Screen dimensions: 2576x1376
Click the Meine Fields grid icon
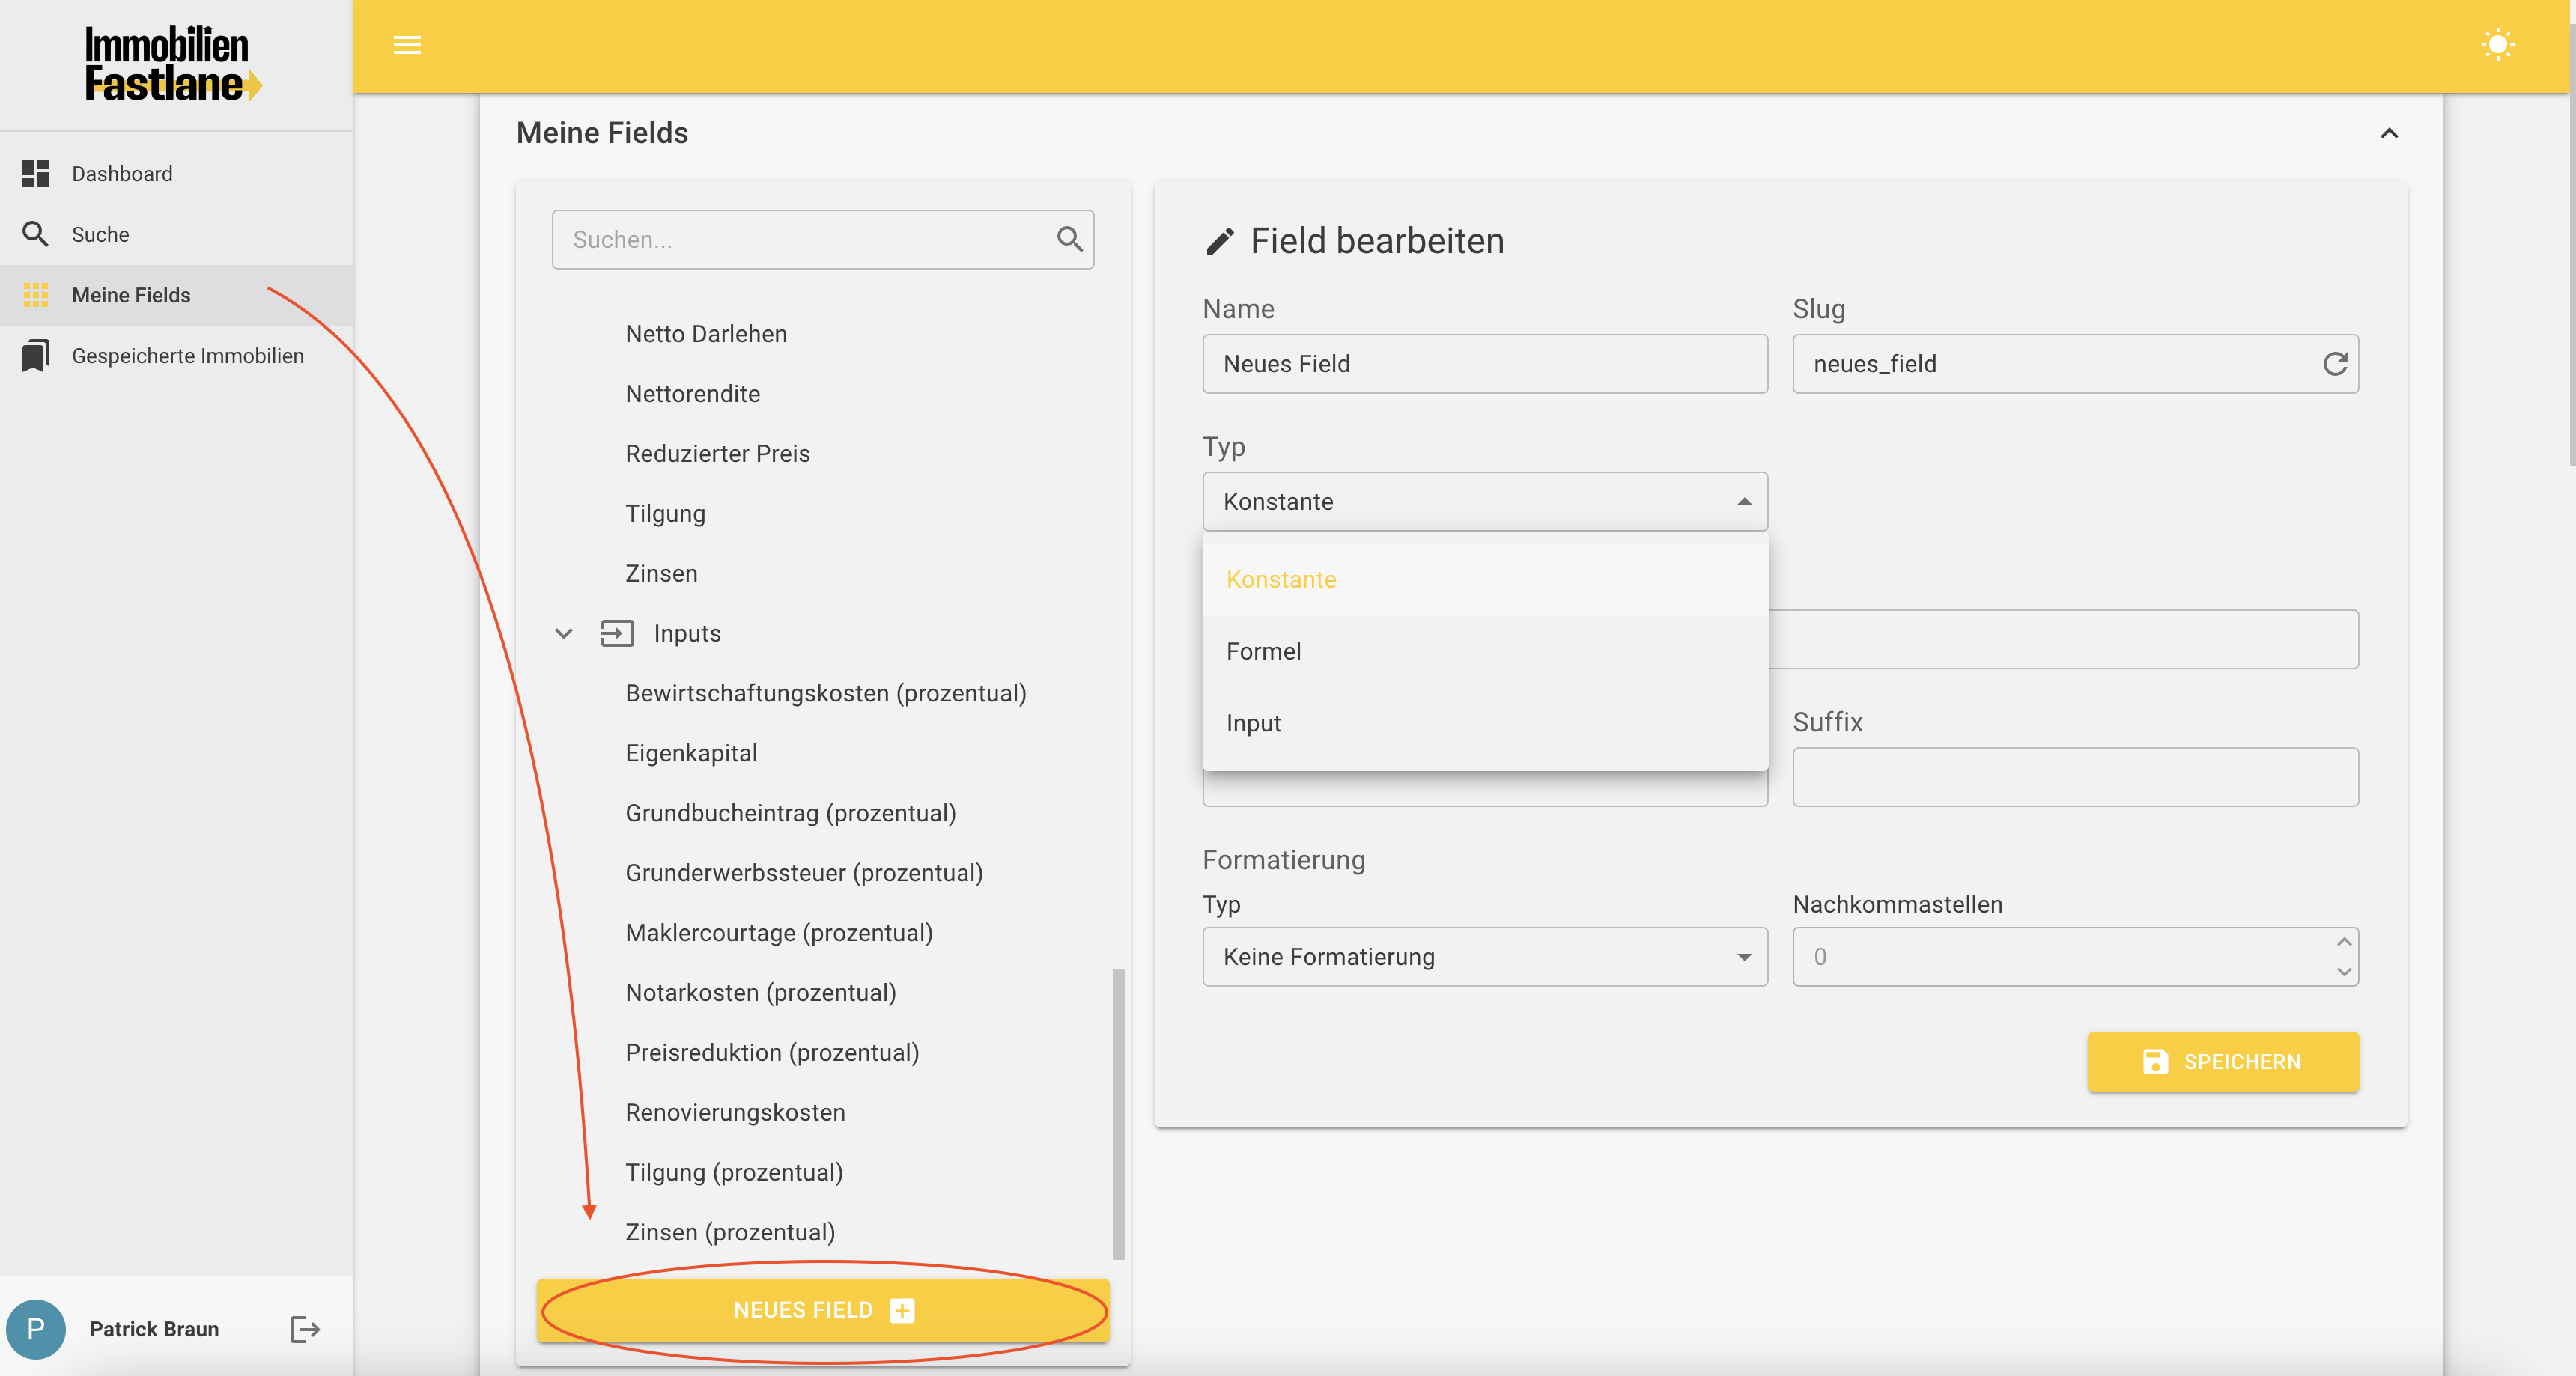coord(36,295)
